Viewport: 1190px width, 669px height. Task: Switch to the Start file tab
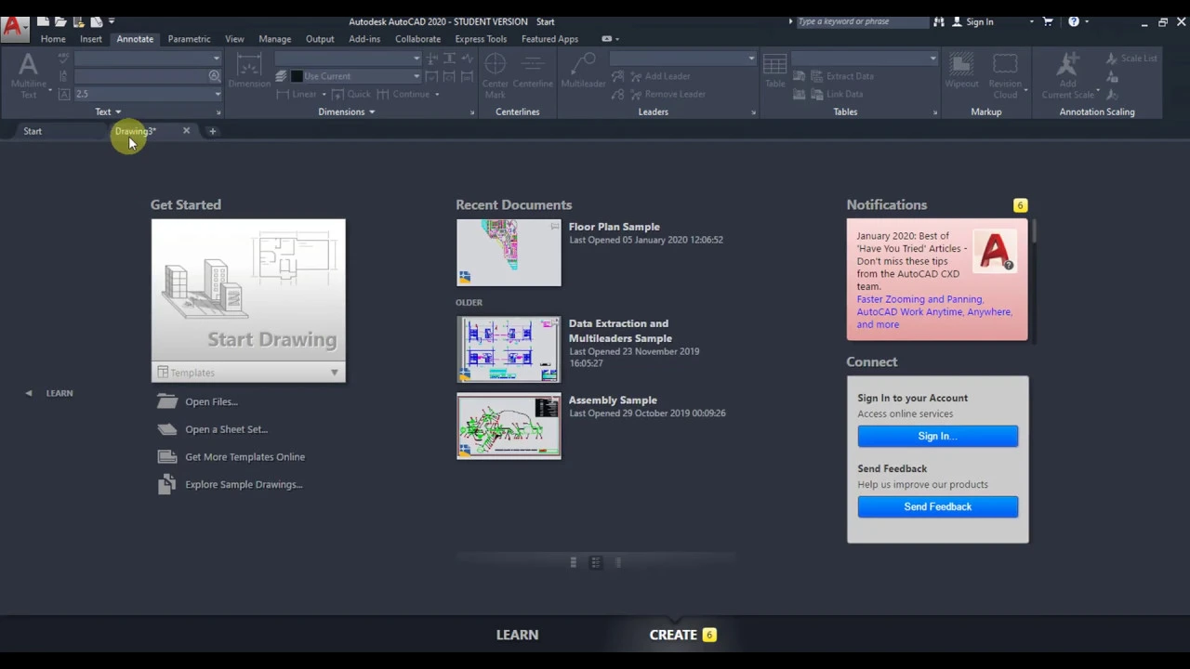(x=33, y=131)
